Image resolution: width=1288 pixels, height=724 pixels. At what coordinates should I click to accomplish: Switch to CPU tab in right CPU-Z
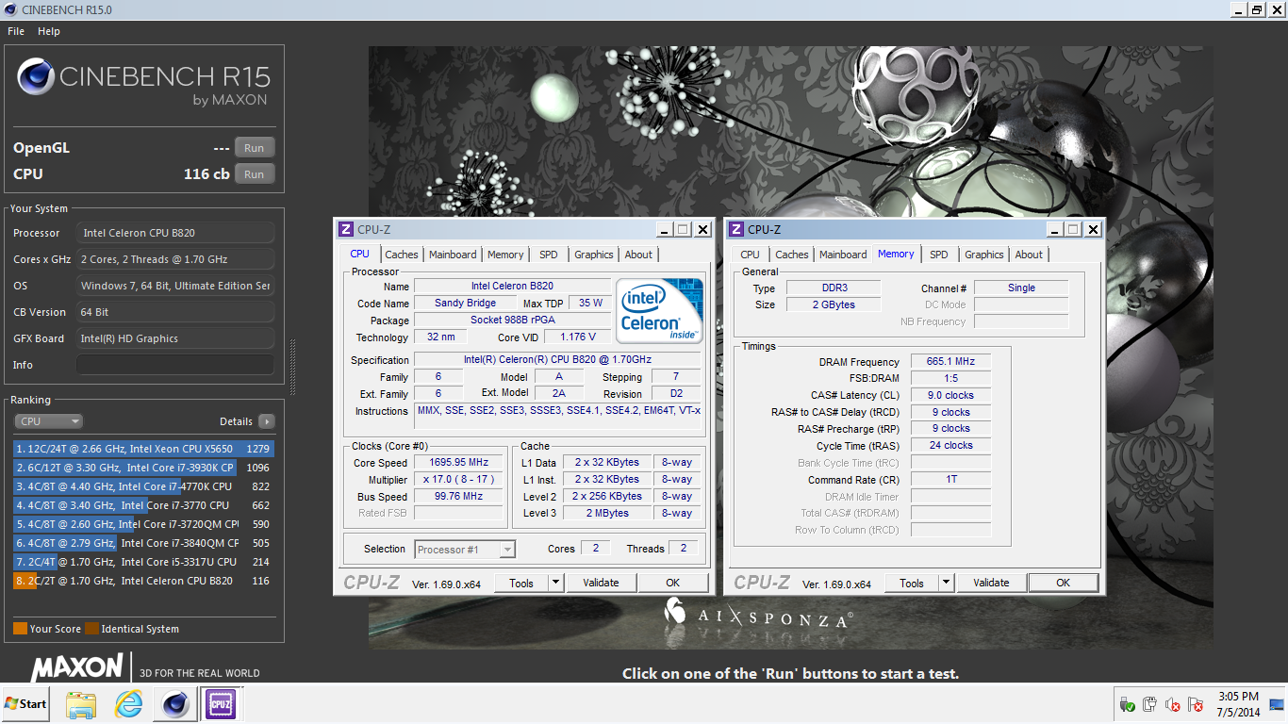click(751, 255)
